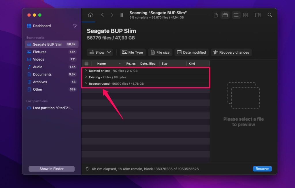Show the Documents category
This screenshot has height=188, width=295.
pos(52,74)
